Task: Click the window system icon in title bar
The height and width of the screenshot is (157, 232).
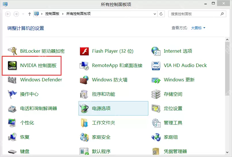Action: 5,4
